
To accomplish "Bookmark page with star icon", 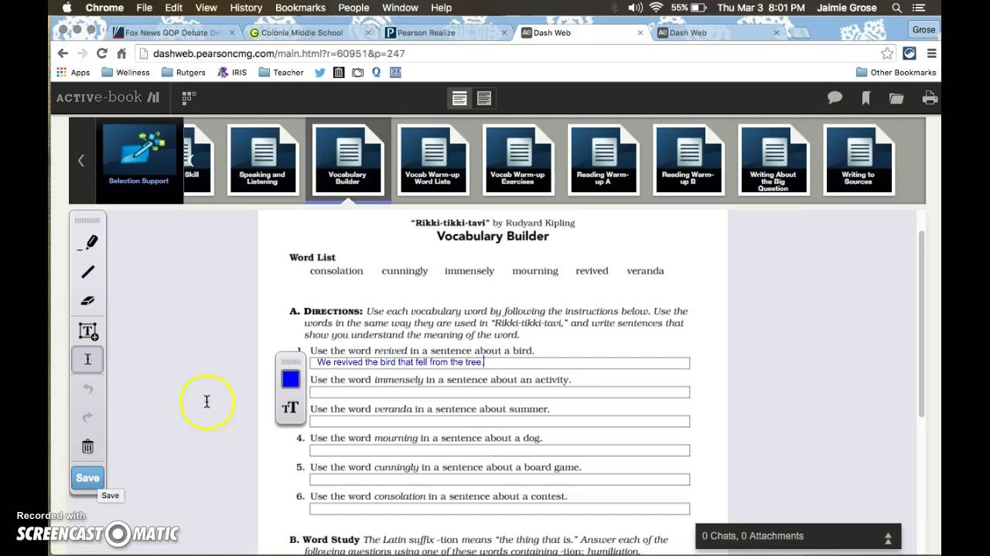I will pyautogui.click(x=886, y=53).
